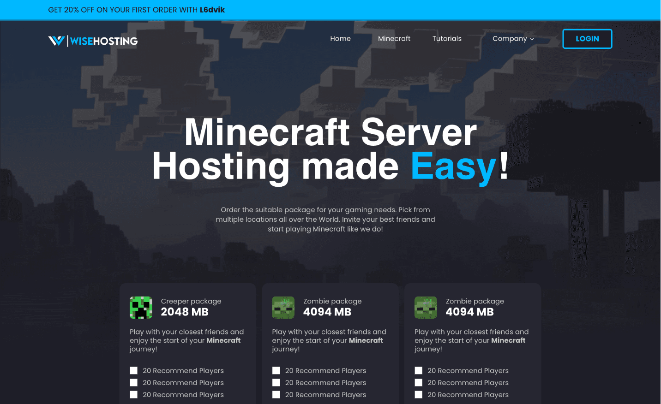Viewport: 661px width, 404px height.
Task: Click the LOGIN button
Action: pos(587,39)
